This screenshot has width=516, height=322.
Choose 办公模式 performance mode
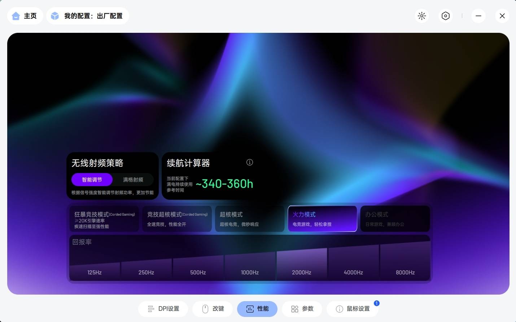pyautogui.click(x=395, y=219)
